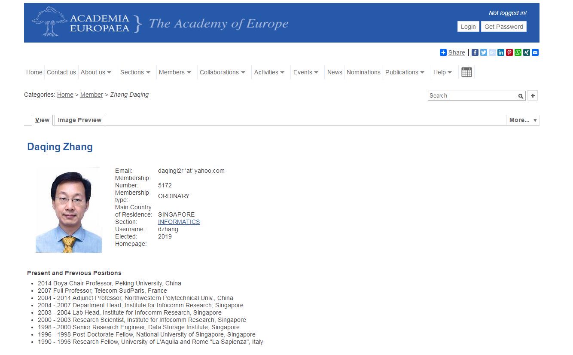Share this profile on Twitter
The image size is (573, 355).
click(x=483, y=52)
